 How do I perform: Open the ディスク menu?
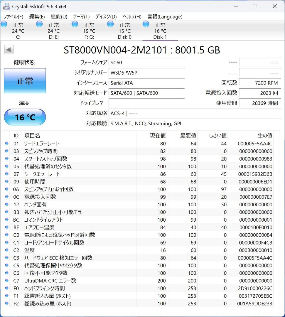coord(105,17)
